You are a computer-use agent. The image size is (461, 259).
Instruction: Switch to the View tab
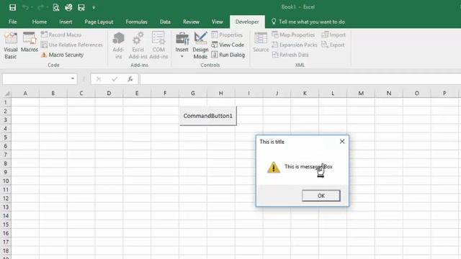(x=218, y=22)
